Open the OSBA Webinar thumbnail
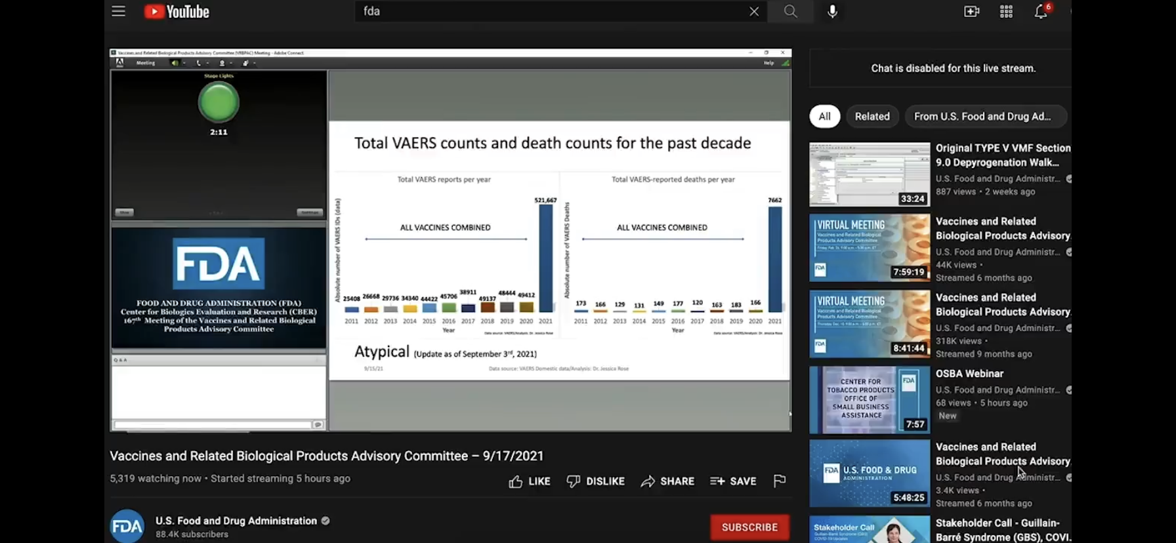 click(870, 400)
